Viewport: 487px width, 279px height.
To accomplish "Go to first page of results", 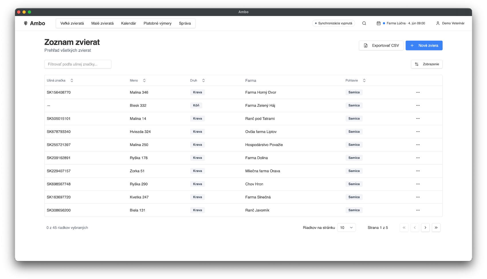I will tap(404, 227).
